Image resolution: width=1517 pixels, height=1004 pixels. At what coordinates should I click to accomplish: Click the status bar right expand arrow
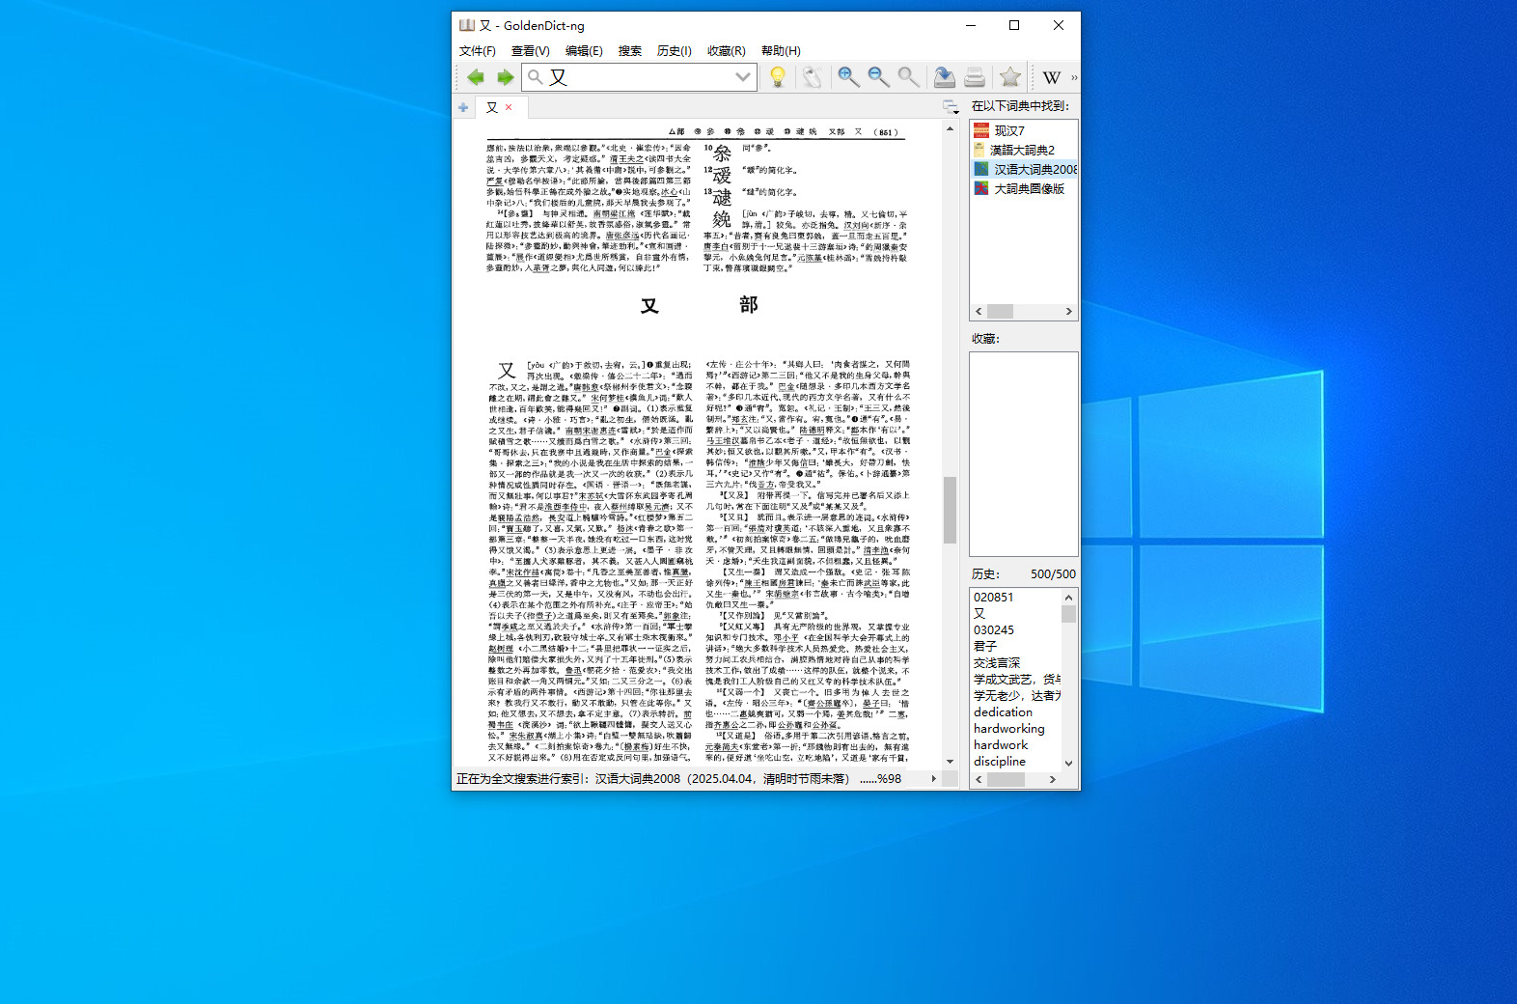click(933, 778)
